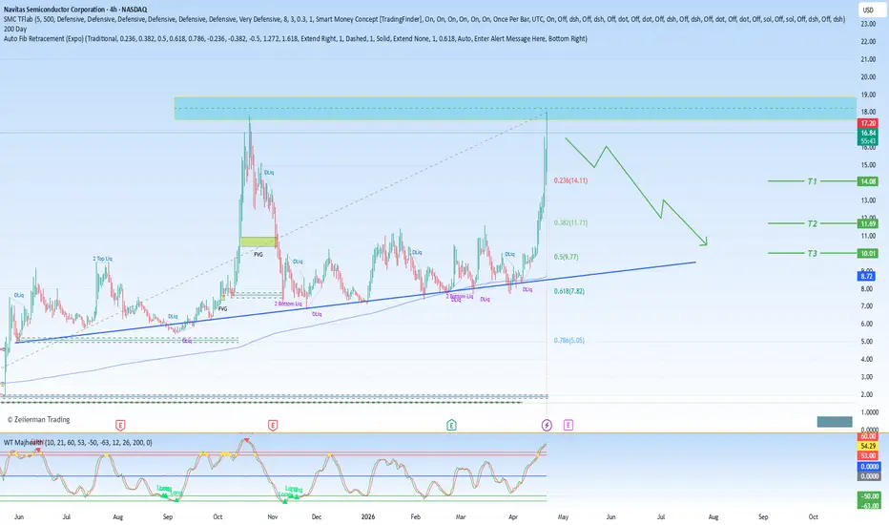Select the blue ascending trend line
Screen dimensions: 889x525
click(356, 303)
